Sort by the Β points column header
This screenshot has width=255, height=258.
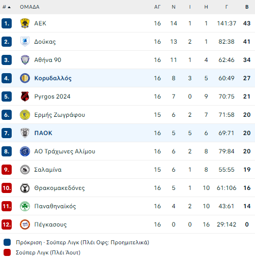247,7
